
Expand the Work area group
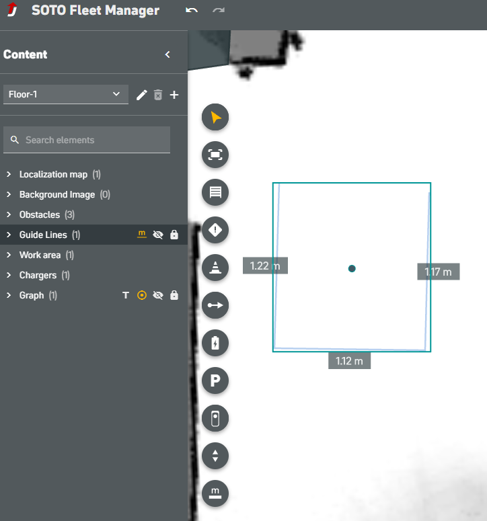click(9, 255)
